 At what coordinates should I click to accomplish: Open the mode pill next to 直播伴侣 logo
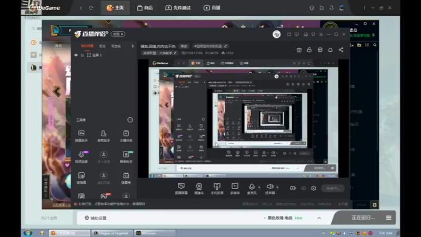click(x=118, y=34)
